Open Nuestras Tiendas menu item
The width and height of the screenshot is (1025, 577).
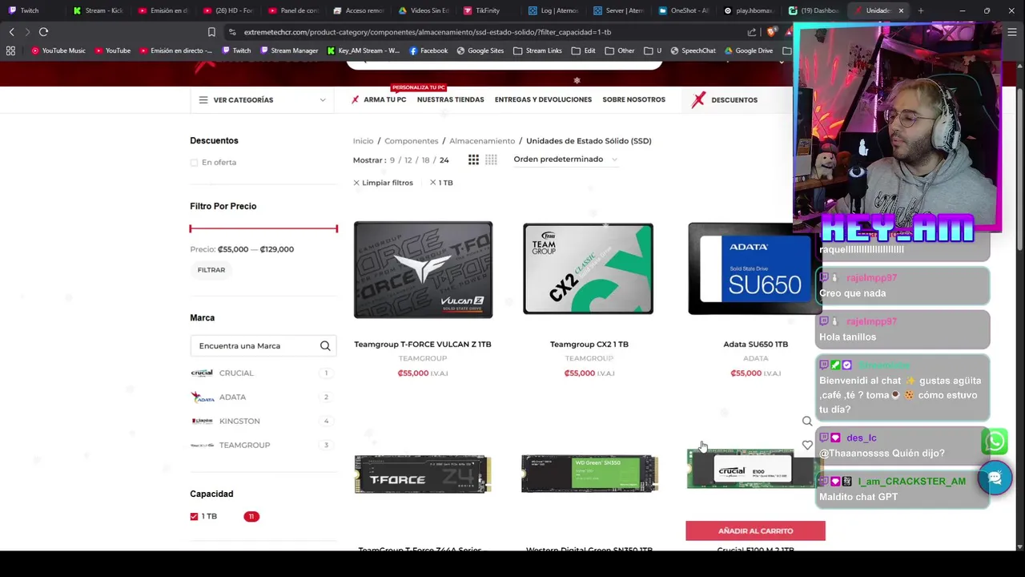450,99
